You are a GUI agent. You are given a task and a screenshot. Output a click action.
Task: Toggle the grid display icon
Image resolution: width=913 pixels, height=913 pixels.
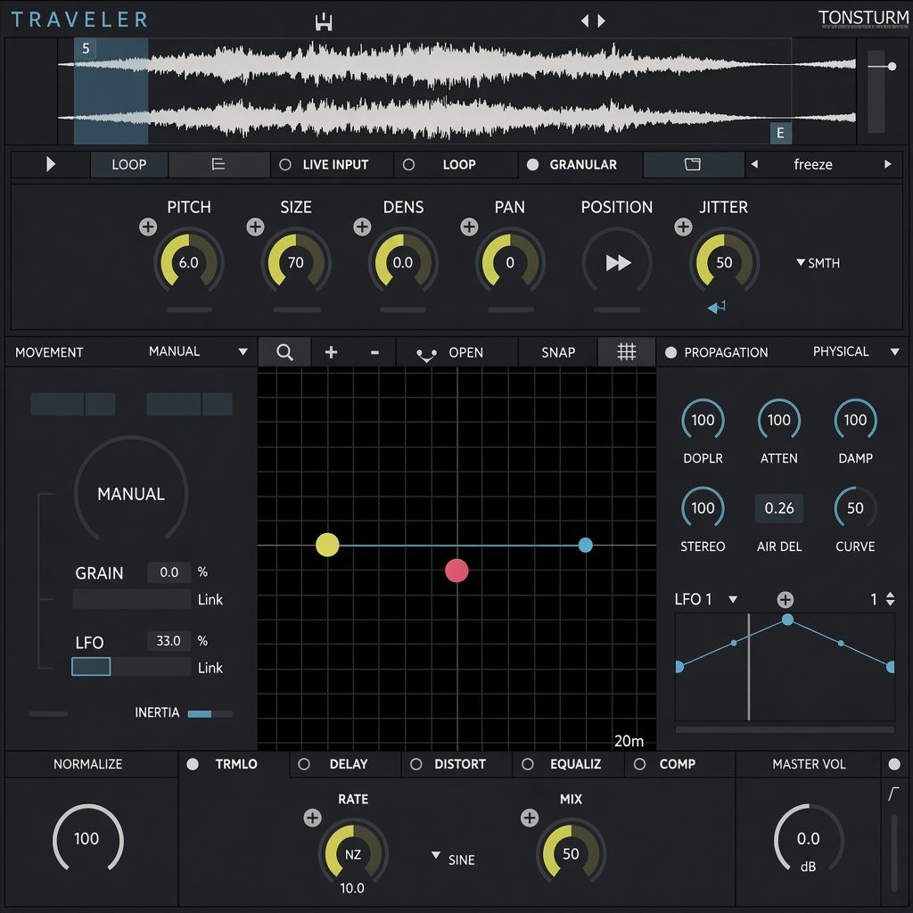click(x=627, y=351)
